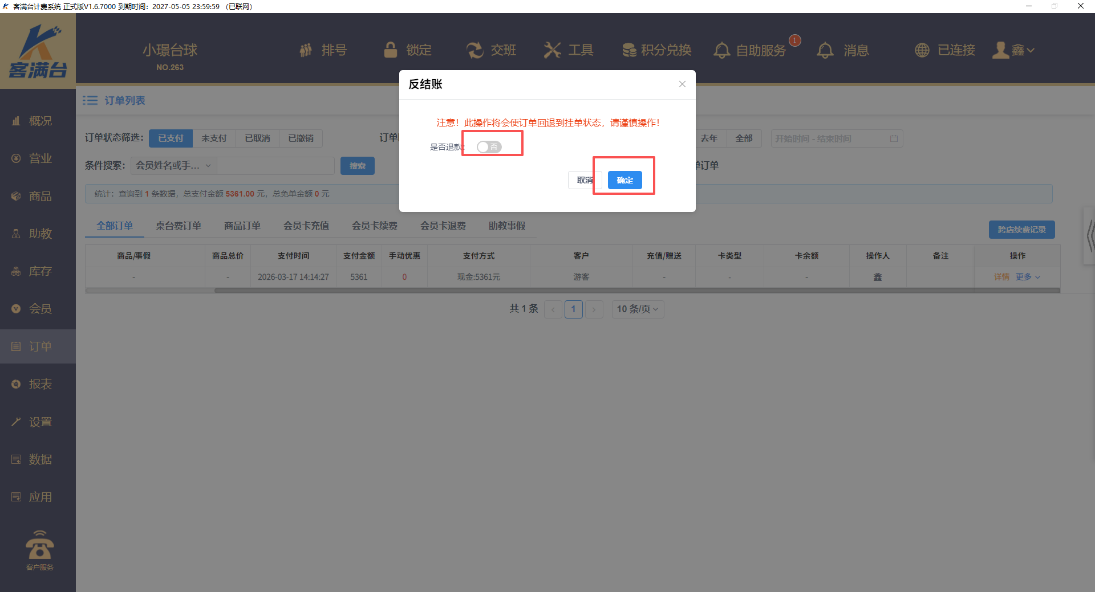Open the 工具 tools icon
The width and height of the screenshot is (1095, 592).
point(552,50)
